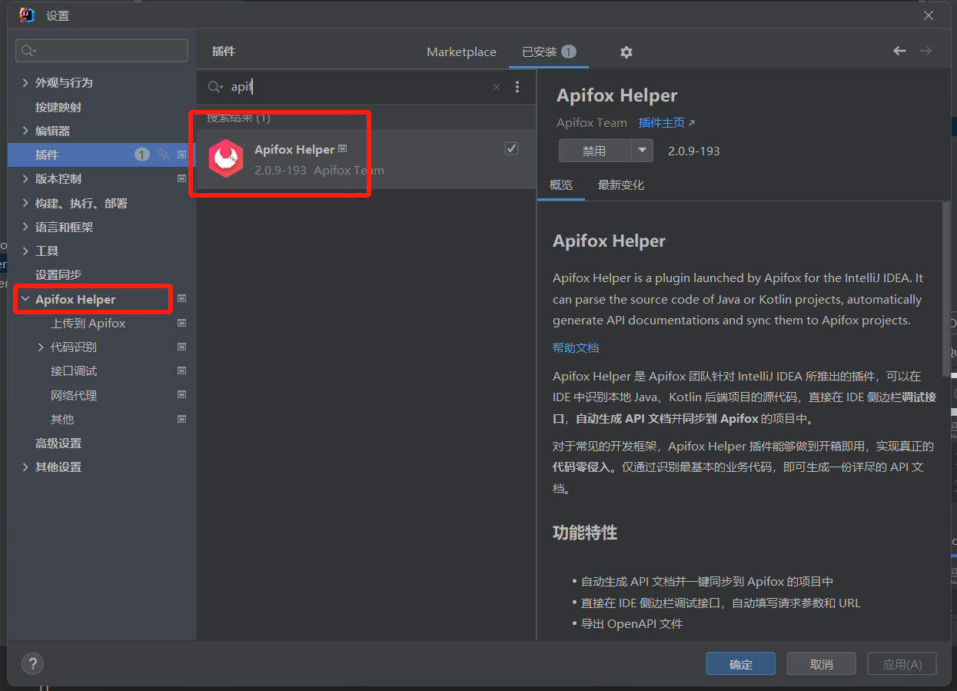The image size is (957, 691).
Task: Click the project-level icon beside 版本控制
Action: (x=182, y=178)
